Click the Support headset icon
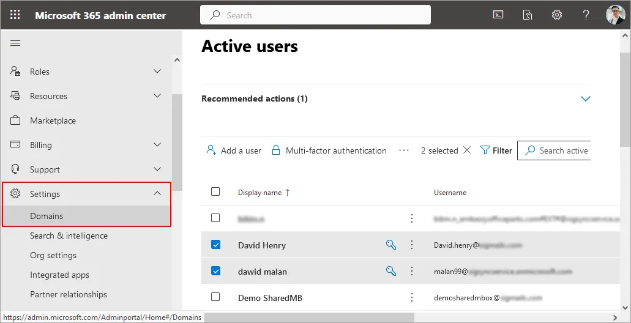This screenshot has width=631, height=323. tap(15, 169)
